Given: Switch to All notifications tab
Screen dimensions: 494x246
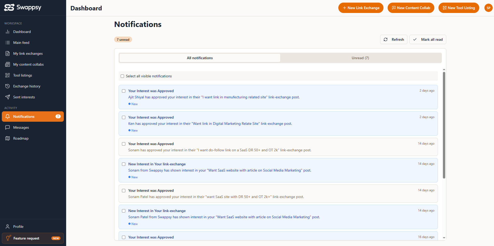Looking at the screenshot, I should tap(200, 58).
